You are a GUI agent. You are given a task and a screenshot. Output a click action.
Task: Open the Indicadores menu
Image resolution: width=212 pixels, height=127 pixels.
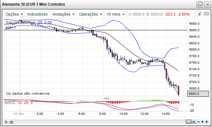point(37,14)
